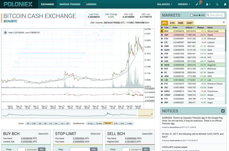Click the Twitter icon in Notices
Image resolution: width=229 pixels, height=151 pixels.
[223, 111]
